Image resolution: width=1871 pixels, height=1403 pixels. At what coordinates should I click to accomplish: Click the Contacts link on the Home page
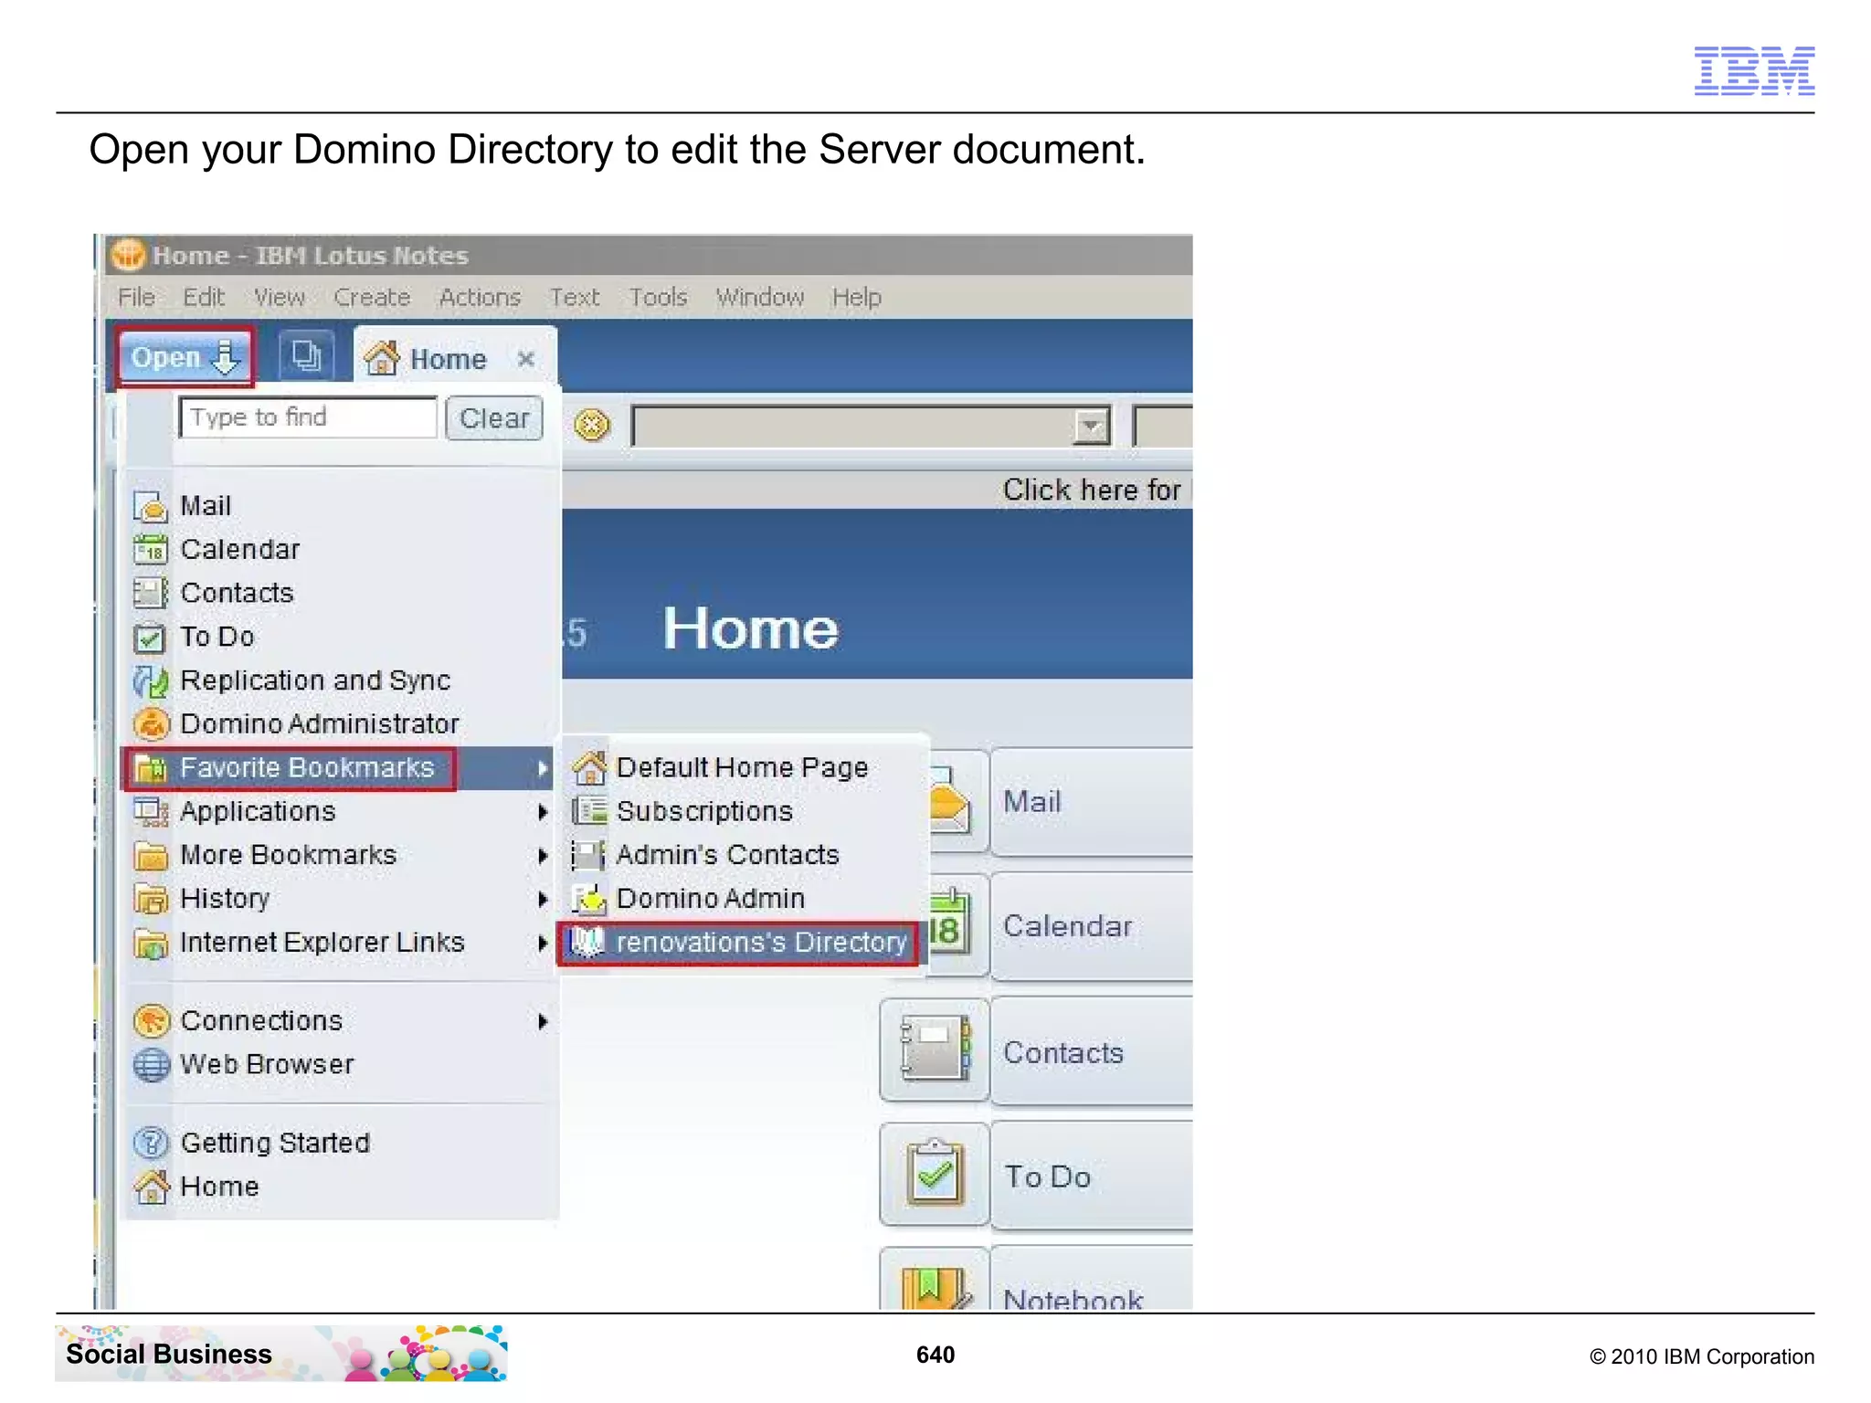coord(1063,1053)
